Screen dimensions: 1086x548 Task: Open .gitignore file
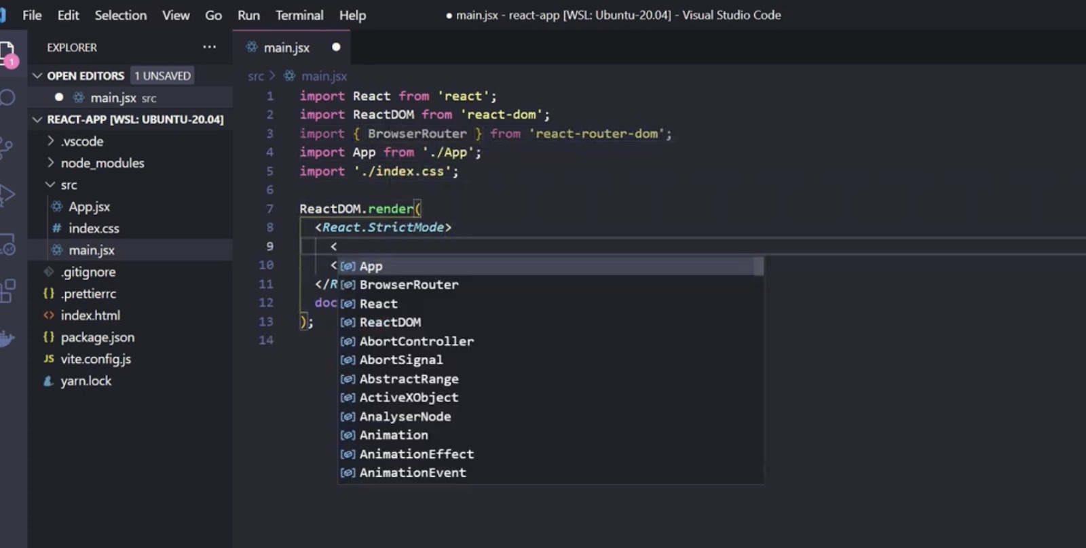point(88,271)
